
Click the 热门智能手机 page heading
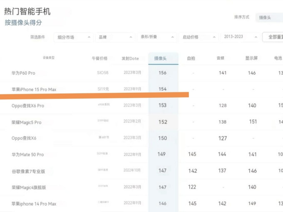27,11
